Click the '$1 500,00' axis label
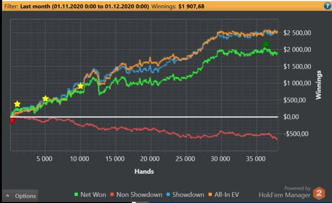The image size is (332, 203). point(297,66)
